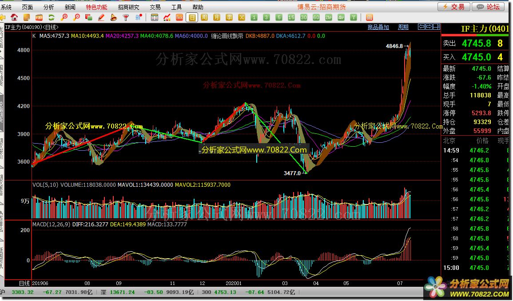
Task: Click the right arrow chart navigation icon
Action: pyautogui.click(x=429, y=27)
